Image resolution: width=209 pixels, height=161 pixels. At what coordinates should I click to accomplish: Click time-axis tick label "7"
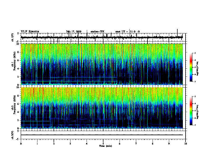click(x=136, y=144)
